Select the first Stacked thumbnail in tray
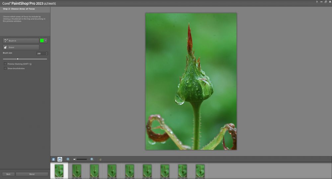Viewport: 332px width, 179px height. coord(59,171)
